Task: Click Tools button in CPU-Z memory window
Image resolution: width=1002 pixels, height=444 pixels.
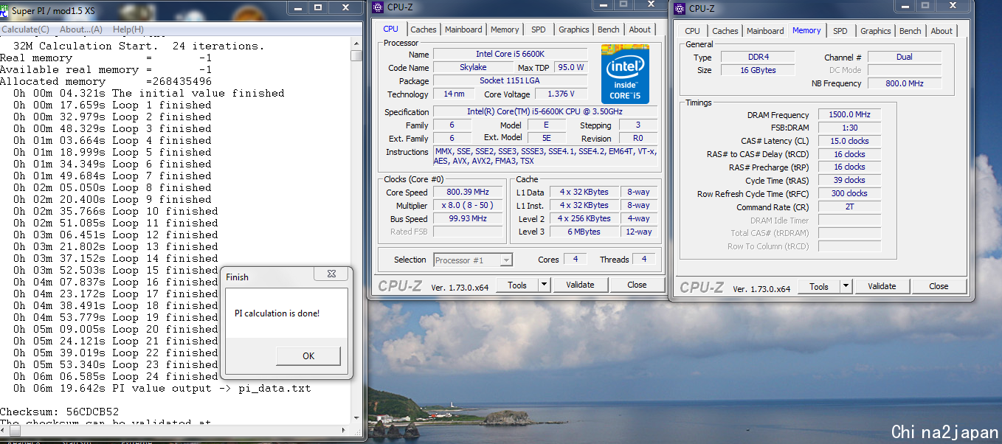Action: point(819,286)
